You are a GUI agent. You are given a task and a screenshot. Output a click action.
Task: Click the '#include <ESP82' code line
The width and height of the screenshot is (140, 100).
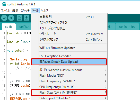coord(19,33)
